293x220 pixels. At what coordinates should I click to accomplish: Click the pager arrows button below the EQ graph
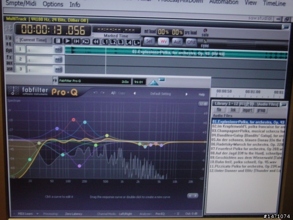click(x=193, y=196)
